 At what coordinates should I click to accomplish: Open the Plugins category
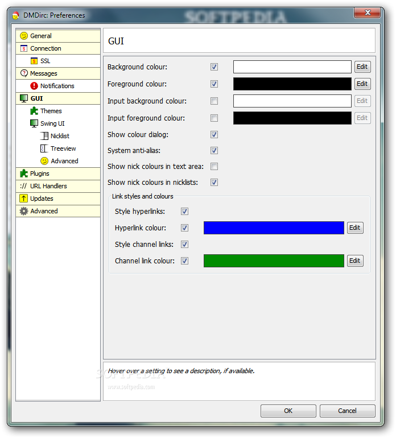tap(58, 173)
